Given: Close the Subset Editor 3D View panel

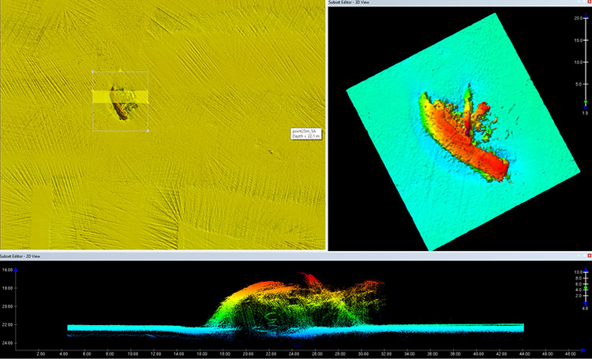Looking at the screenshot, I should 590,2.
